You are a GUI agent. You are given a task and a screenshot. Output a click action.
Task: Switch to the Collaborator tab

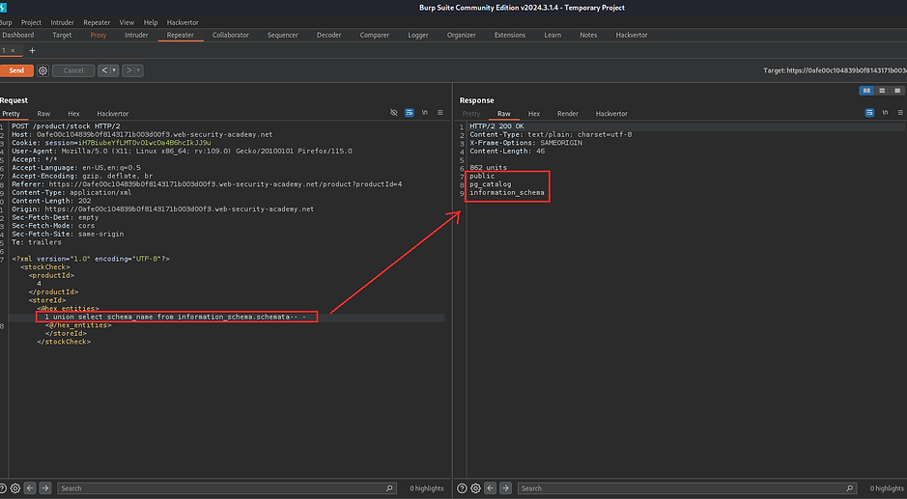230,36
